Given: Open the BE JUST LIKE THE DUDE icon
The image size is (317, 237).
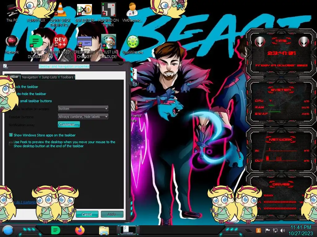Looking at the screenshot, I should click(x=108, y=46).
